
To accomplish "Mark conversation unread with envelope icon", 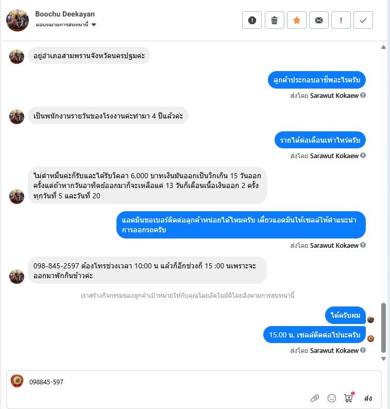I will click(x=318, y=20).
